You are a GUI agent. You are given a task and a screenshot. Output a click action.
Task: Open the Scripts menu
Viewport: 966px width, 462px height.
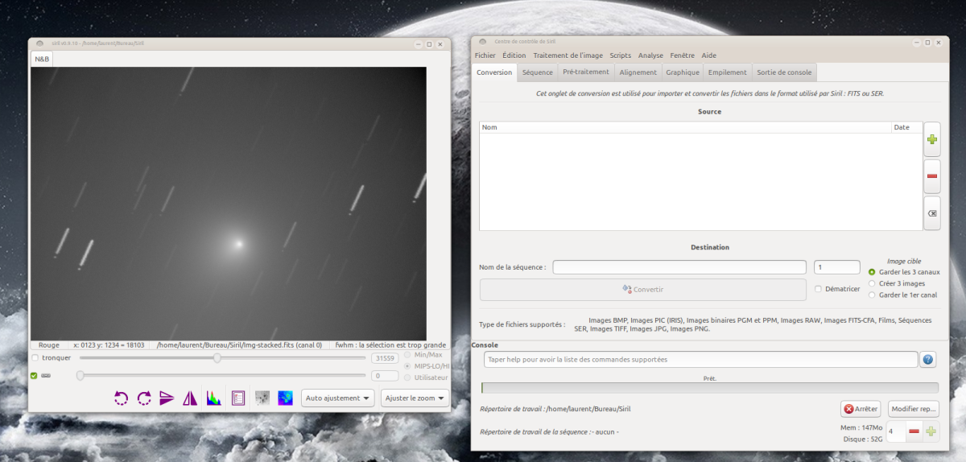(620, 56)
